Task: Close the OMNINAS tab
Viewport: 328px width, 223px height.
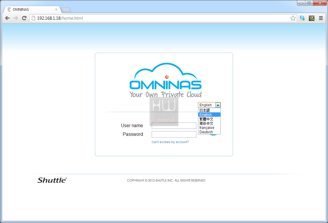Action: point(56,10)
